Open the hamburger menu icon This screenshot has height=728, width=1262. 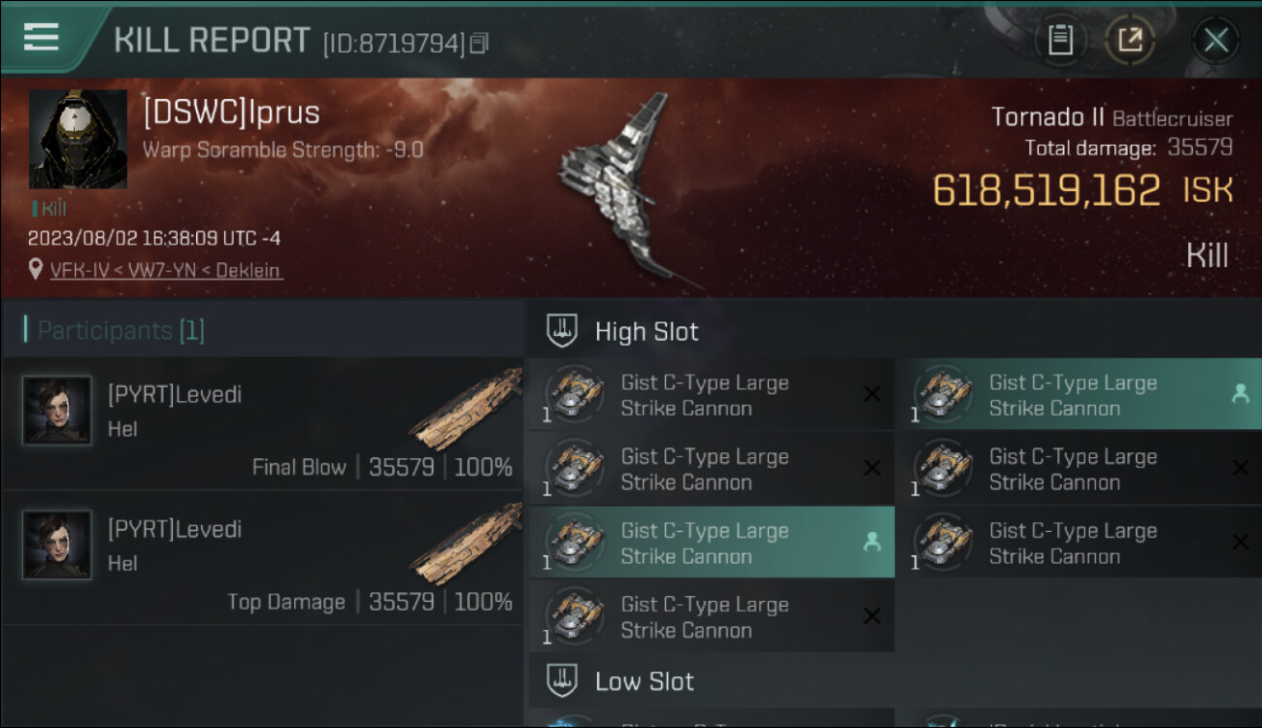[41, 37]
